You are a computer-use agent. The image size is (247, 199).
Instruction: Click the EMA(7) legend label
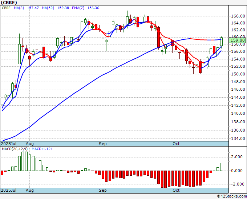point(78,8)
